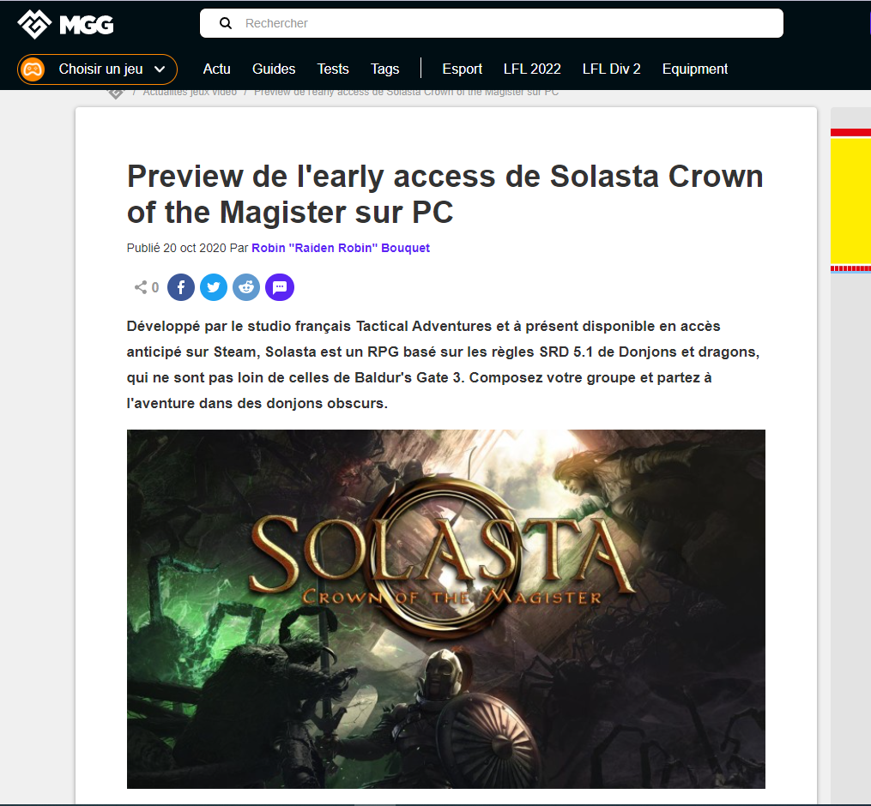Open the Guides menu
This screenshot has width=871, height=806.
click(x=274, y=69)
